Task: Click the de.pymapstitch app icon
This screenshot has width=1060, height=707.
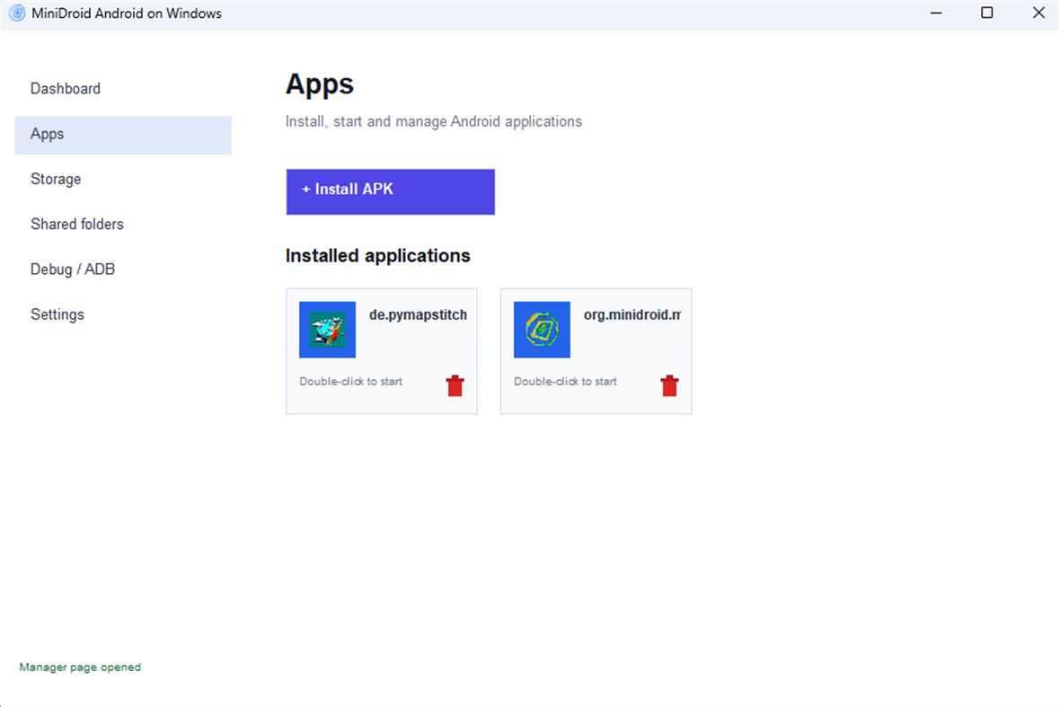Action: (x=327, y=330)
